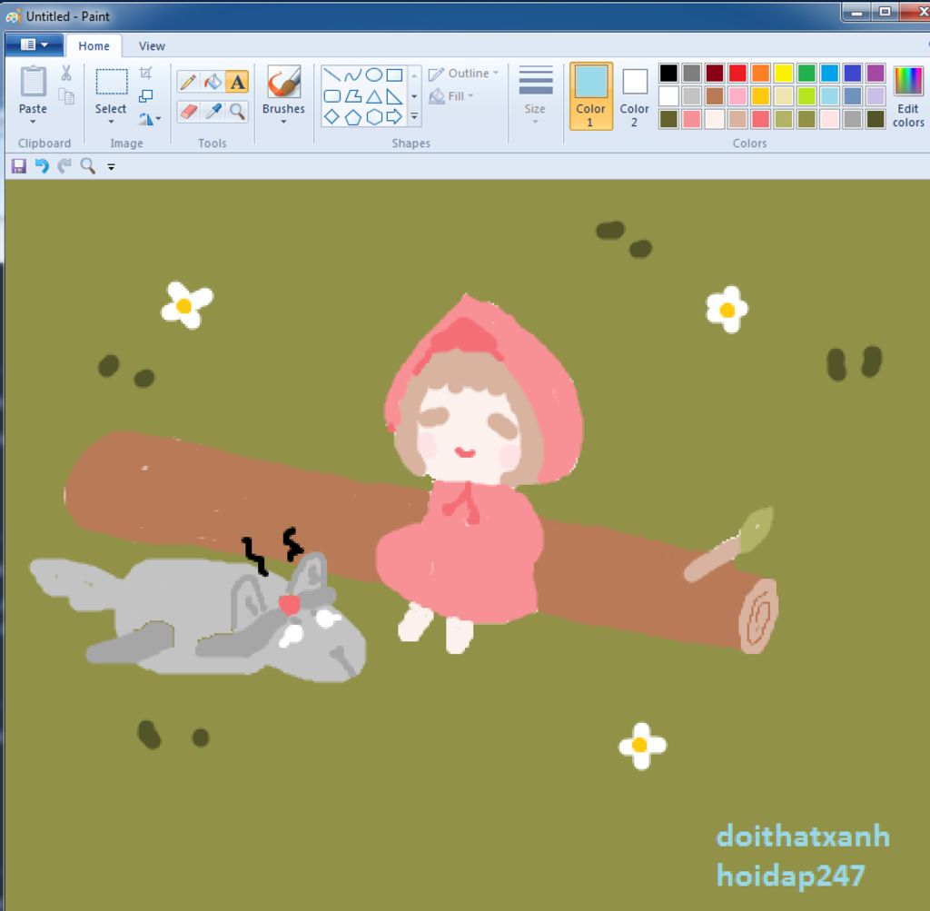Open the Select dropdown arrow

point(111,122)
